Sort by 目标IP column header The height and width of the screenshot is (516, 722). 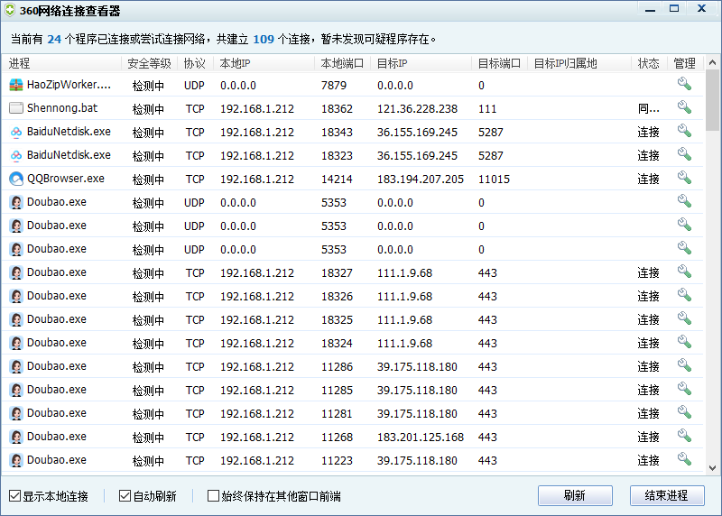(421, 63)
